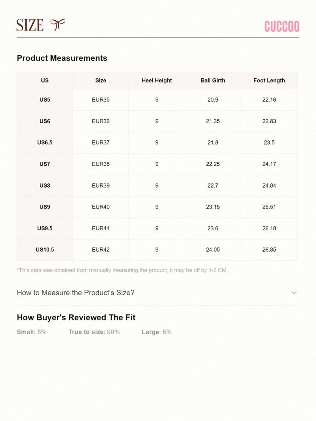Click the Large 5% fit rating
Viewport: 316px width, 421px height.
pos(157,332)
